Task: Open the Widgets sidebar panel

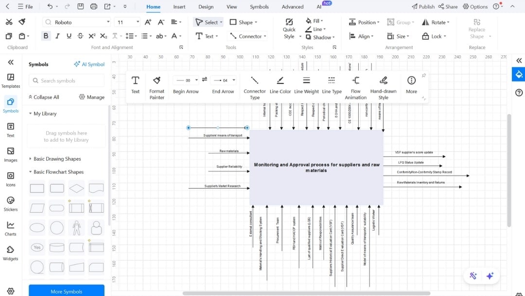Action: pos(11,254)
